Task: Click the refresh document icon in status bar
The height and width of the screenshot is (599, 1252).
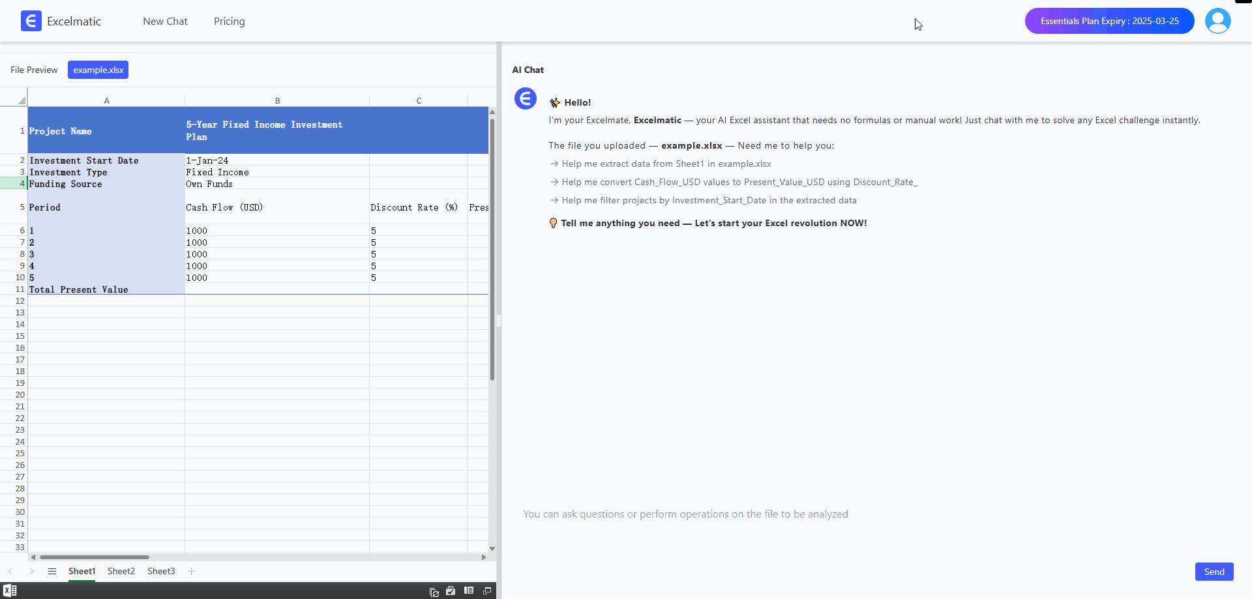Action: point(434,591)
